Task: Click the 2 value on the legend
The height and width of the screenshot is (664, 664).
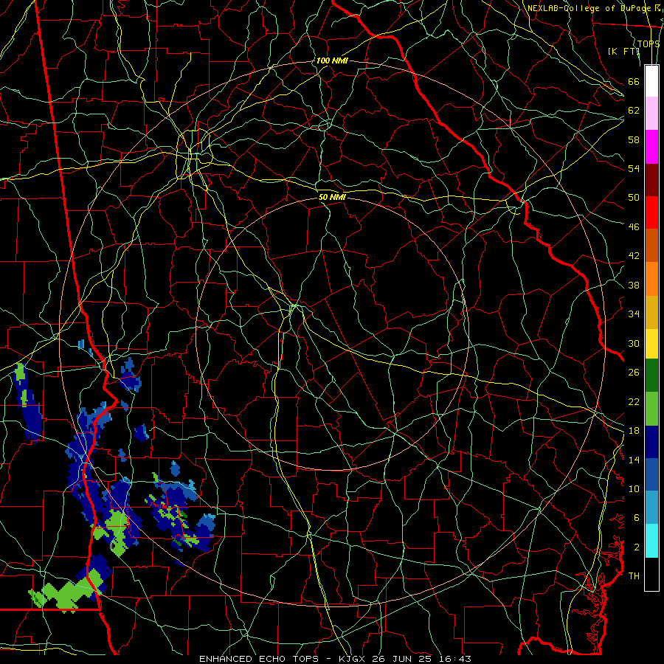Action: 637,547
